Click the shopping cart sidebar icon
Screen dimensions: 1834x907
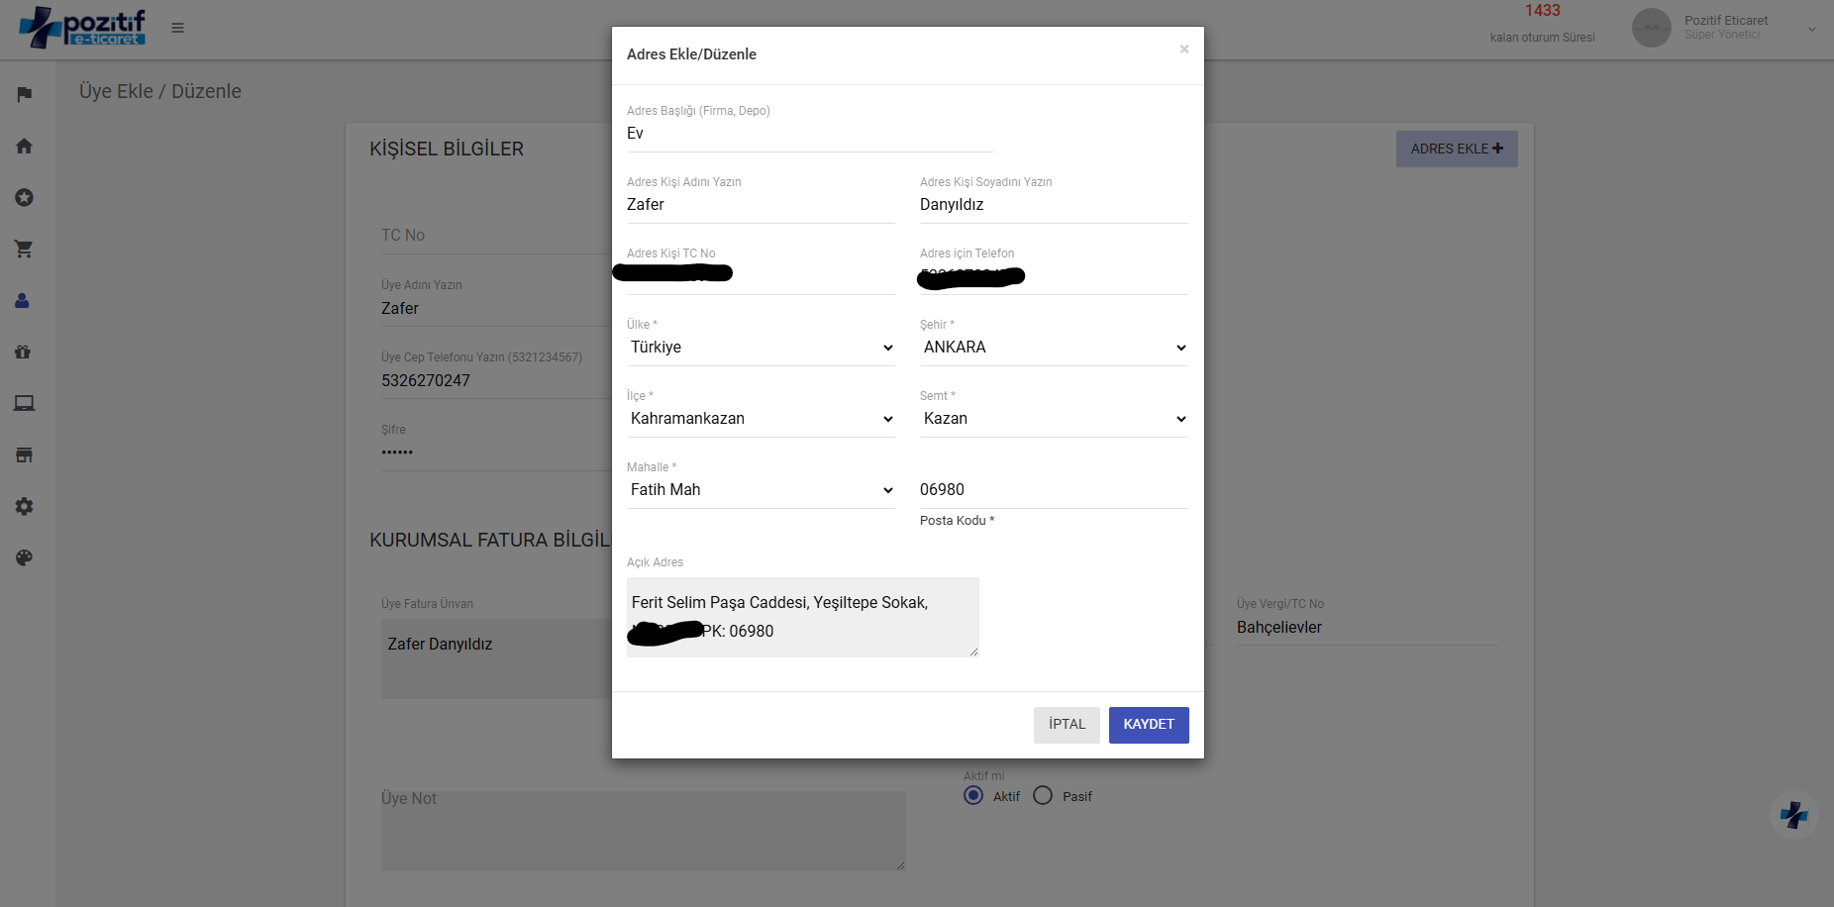25,249
